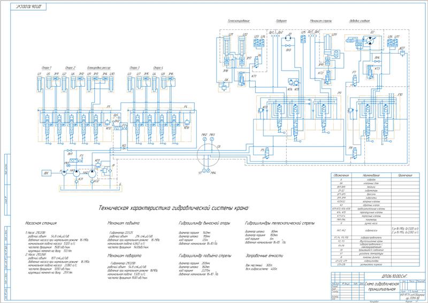
Task: Select the ЦП9 boom lift cylinder symbol
Action: coord(328,44)
